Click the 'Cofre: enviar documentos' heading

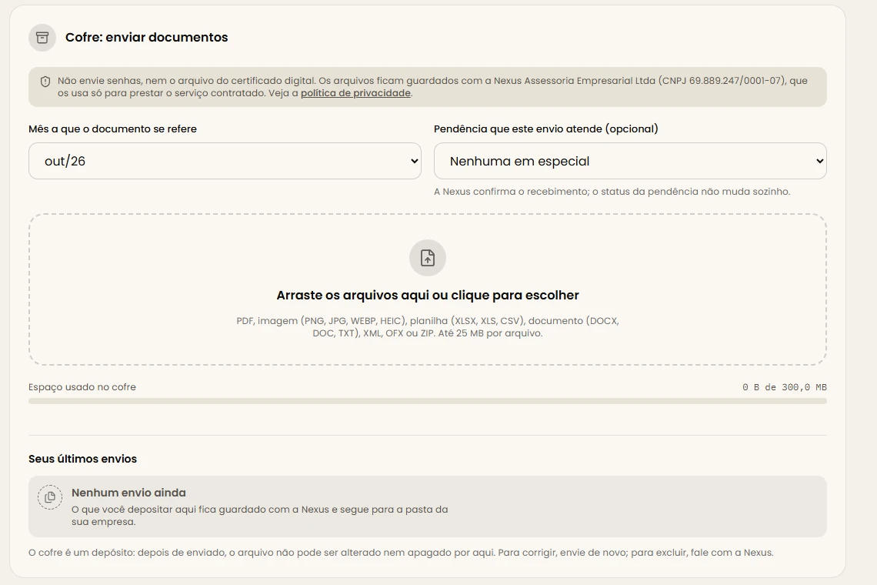pyautogui.click(x=146, y=38)
